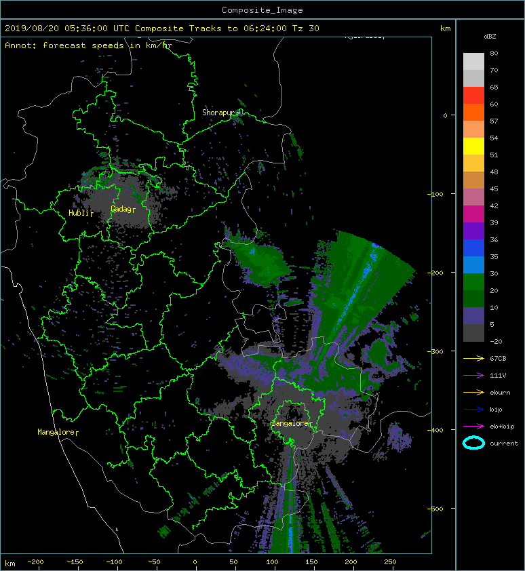Click the cyan current ellipse legend icon

473,443
